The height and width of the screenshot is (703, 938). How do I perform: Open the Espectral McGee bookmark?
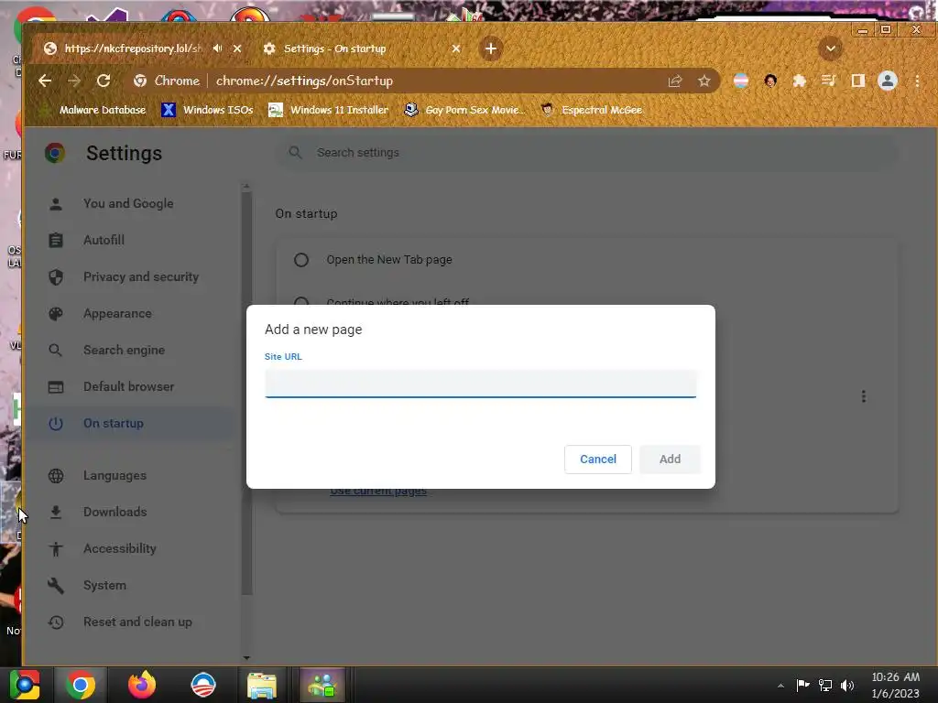point(592,110)
